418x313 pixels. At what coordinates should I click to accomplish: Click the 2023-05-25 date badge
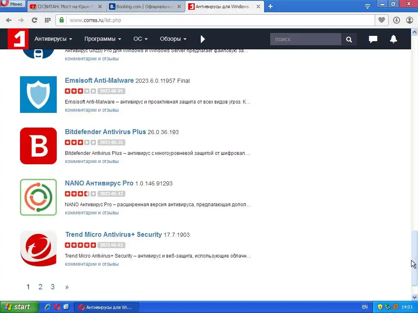click(111, 142)
